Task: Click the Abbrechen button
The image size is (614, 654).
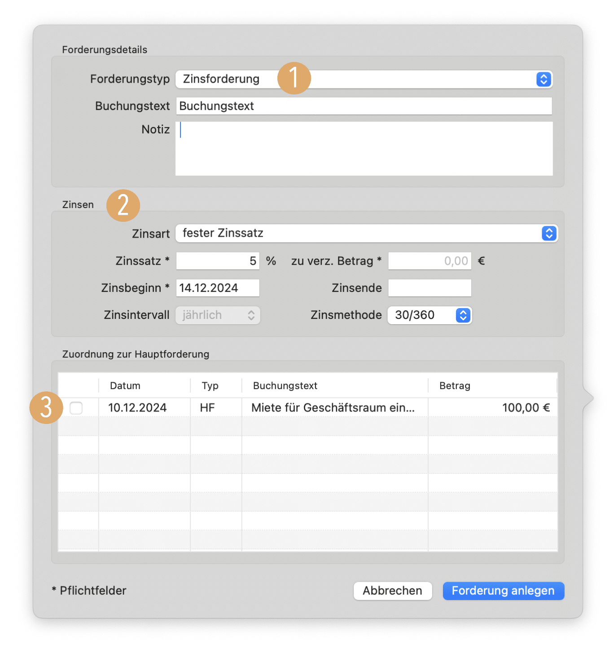Action: (x=393, y=591)
